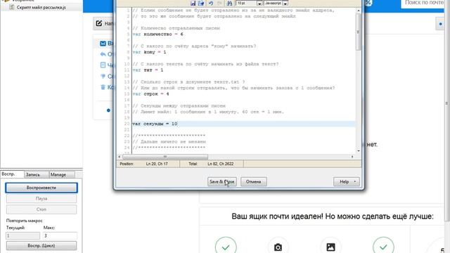This screenshot has height=253, width=450.
Task: Click the picture icon in mailbox tips
Action: 330,247
